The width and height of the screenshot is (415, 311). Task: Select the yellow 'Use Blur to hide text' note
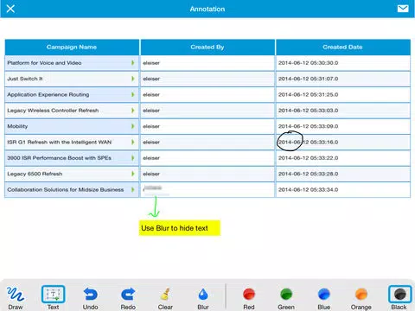pyautogui.click(x=180, y=228)
